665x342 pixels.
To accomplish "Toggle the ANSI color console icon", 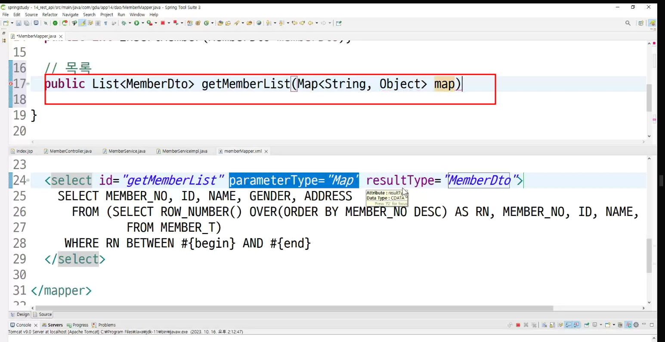I will 628,325.
